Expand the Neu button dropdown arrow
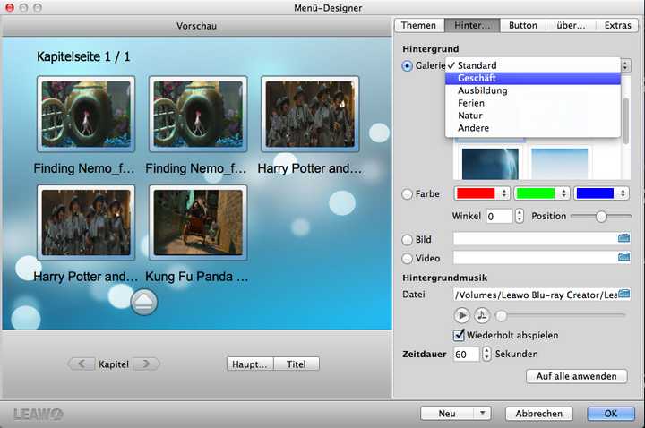Screen dimensions: 645x428 click(x=483, y=414)
